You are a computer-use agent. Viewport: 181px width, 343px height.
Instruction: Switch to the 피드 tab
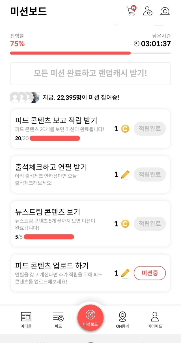pos(58,319)
